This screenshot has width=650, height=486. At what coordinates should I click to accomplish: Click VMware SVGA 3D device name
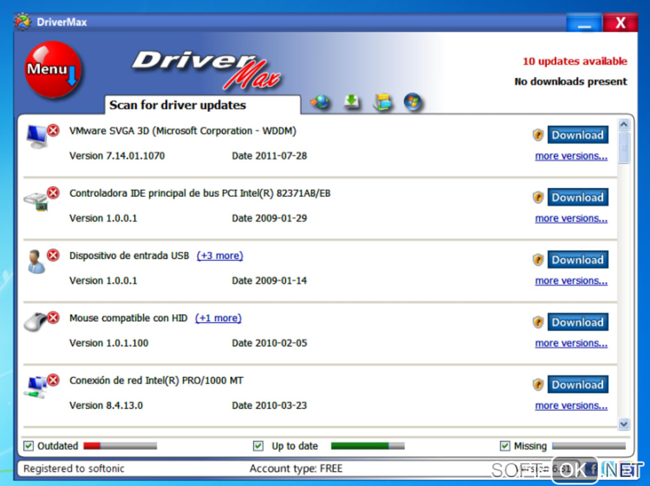click(x=183, y=131)
